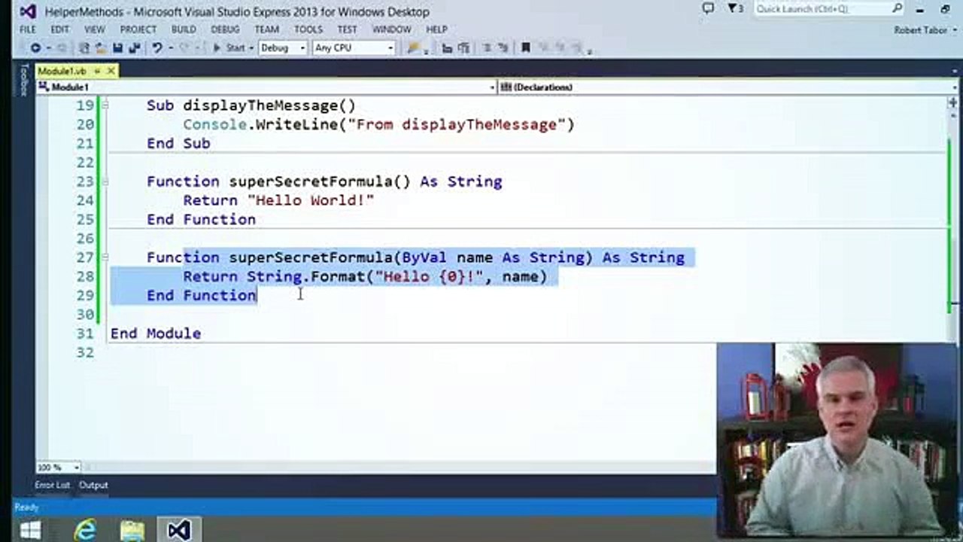Click the decrease indent toolbar icon
This screenshot has height=542, width=963.
tap(487, 48)
